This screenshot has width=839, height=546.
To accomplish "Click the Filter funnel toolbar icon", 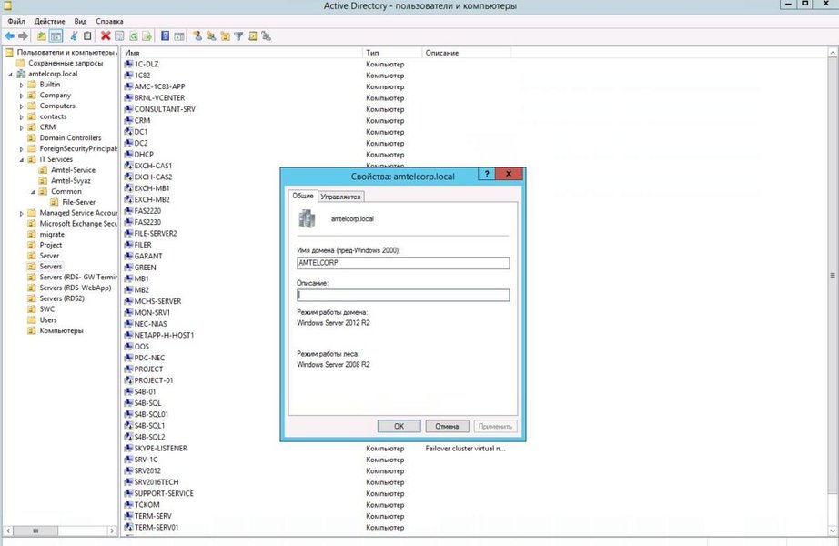I will tap(239, 36).
